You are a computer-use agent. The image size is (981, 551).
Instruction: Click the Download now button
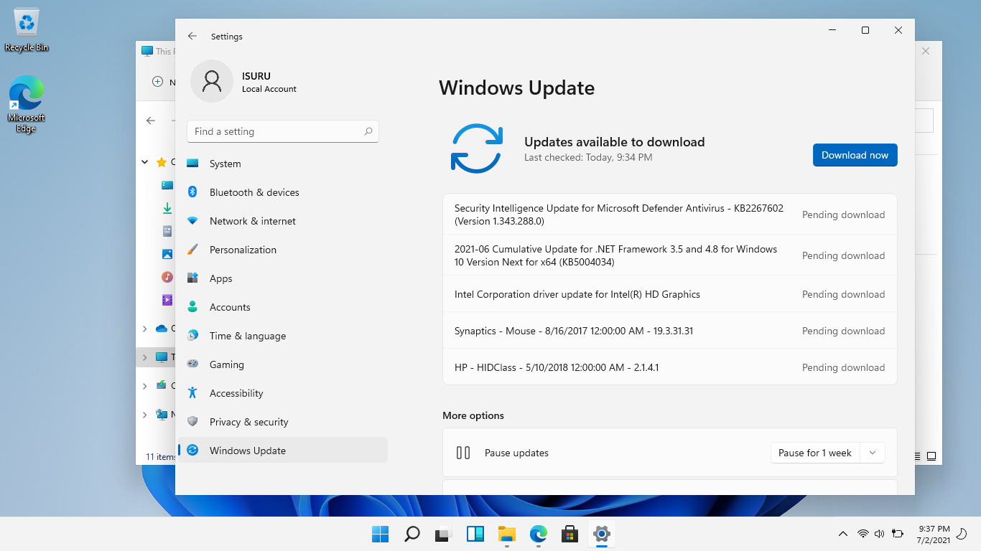click(855, 155)
